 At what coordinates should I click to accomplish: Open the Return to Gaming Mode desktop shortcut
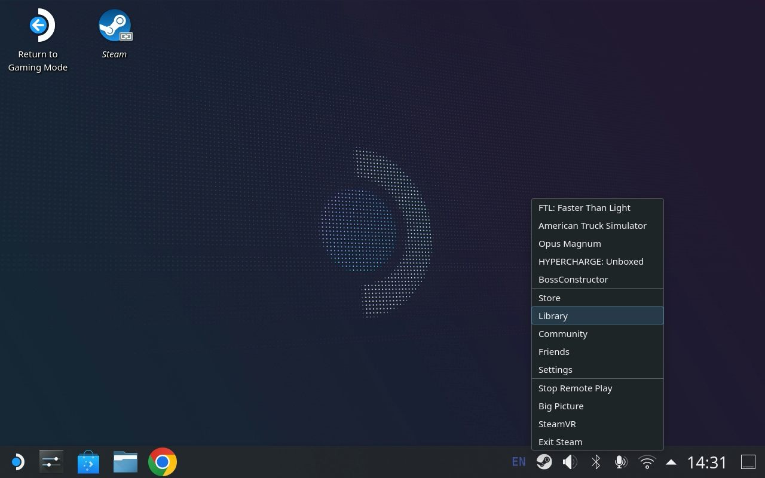pyautogui.click(x=38, y=41)
